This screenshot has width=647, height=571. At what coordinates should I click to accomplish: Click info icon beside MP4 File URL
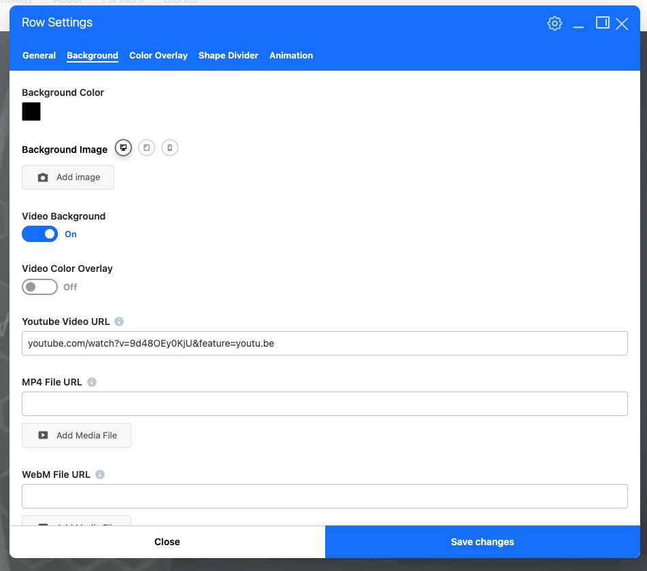[92, 382]
